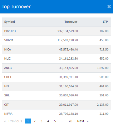Go to page 2 of results
113x126 pixels.
(35, 121)
